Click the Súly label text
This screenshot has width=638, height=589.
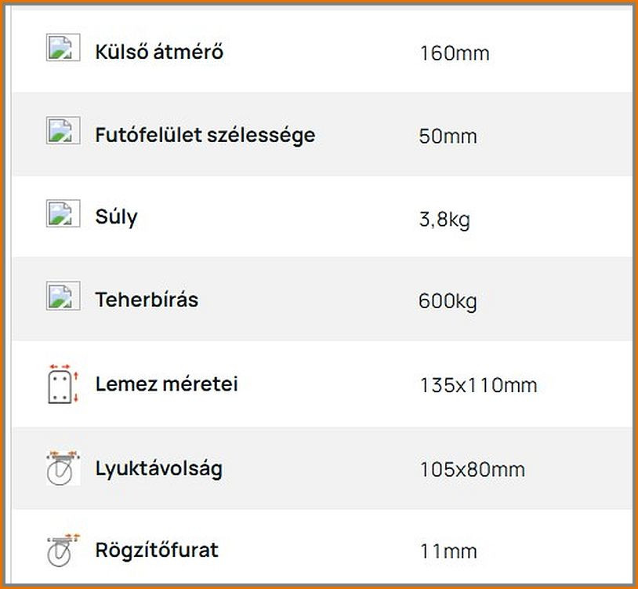pyautogui.click(x=116, y=217)
